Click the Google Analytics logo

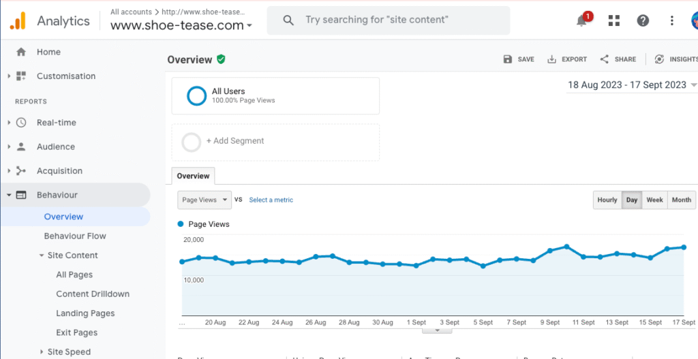(x=18, y=21)
